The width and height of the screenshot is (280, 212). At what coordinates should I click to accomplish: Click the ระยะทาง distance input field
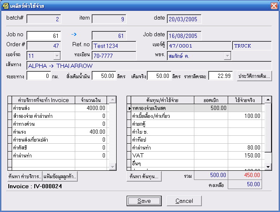tap(38, 76)
